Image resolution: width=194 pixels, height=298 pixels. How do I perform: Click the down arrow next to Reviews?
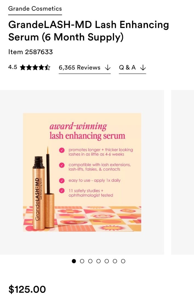[x=108, y=68]
